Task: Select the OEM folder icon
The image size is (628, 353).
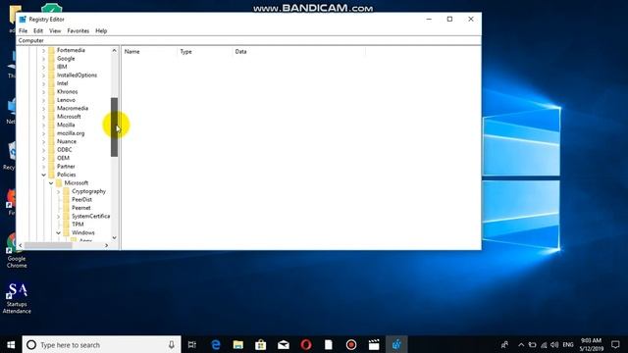Action: click(52, 158)
